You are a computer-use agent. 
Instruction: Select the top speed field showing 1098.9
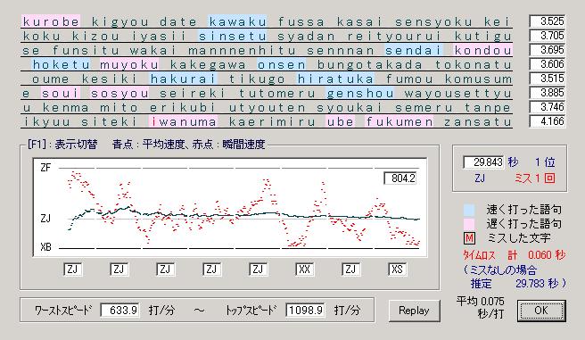(x=305, y=311)
